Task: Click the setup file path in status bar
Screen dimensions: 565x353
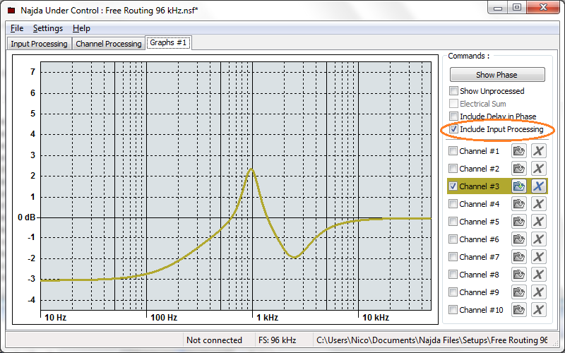Action: 432,340
